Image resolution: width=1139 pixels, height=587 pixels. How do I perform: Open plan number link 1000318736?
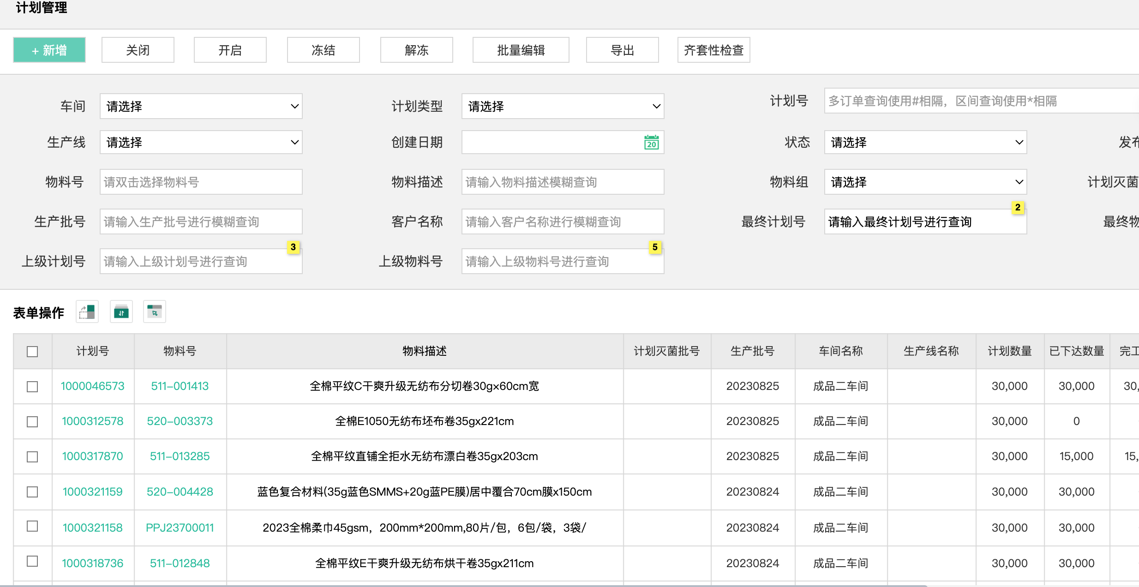point(93,563)
